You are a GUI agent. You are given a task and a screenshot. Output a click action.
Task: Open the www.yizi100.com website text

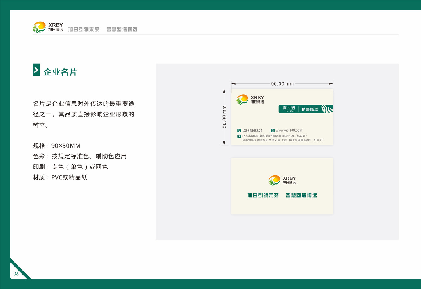click(x=289, y=130)
